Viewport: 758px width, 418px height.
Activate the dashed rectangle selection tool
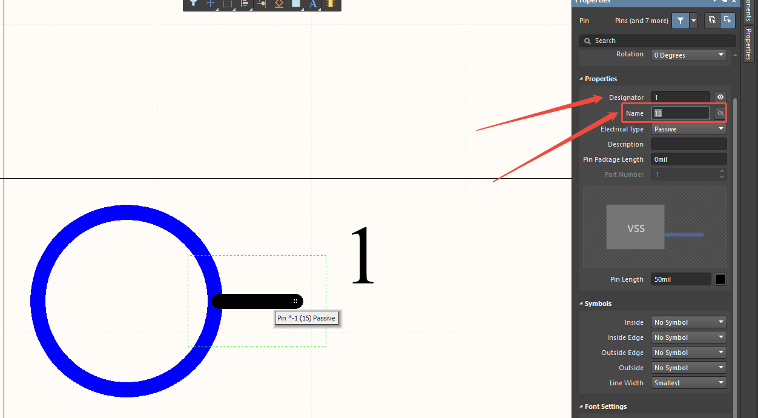point(228,4)
